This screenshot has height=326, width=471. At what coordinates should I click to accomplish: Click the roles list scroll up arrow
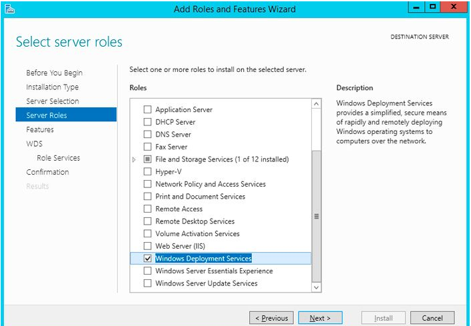click(316, 104)
